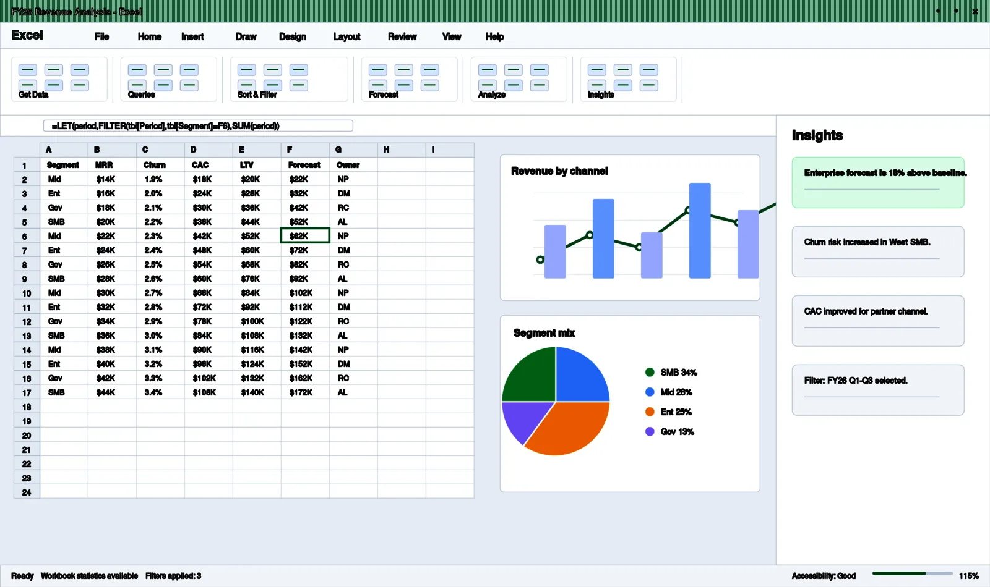Screen dimensions: 990x587
Task: Click the Revenue by channel chart title
Action: (x=559, y=171)
